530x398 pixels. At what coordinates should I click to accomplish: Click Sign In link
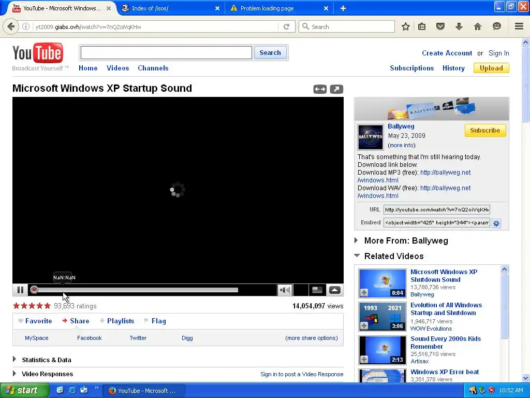click(498, 53)
